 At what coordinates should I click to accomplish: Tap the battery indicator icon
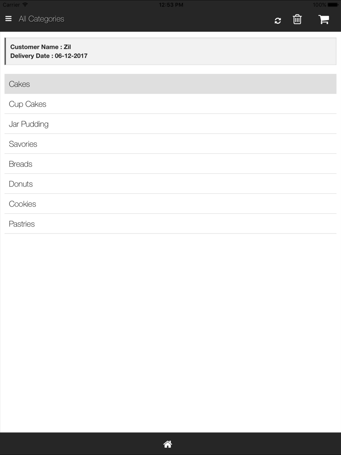(x=333, y=5)
